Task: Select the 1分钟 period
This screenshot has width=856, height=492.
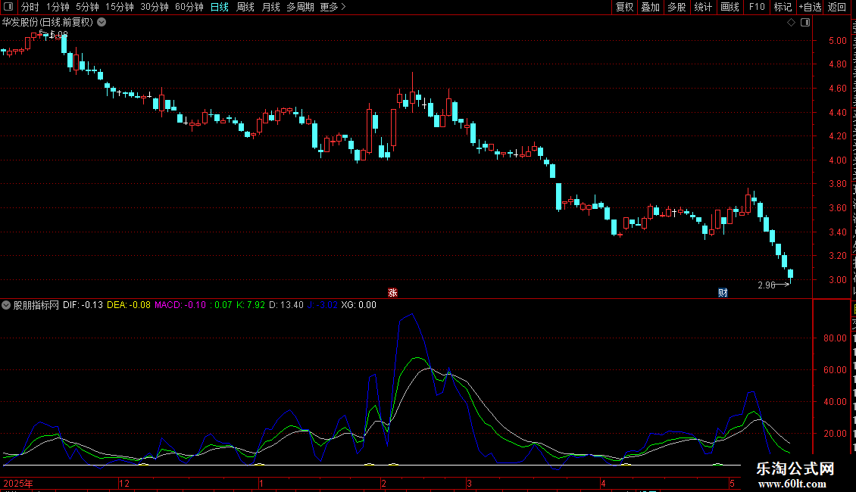Action: [58, 7]
